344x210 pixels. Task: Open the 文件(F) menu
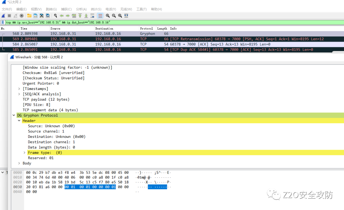[x=7, y=9]
